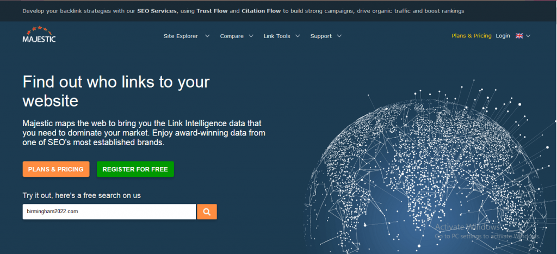
Task: Open the Link Tools menu
Action: pos(277,36)
